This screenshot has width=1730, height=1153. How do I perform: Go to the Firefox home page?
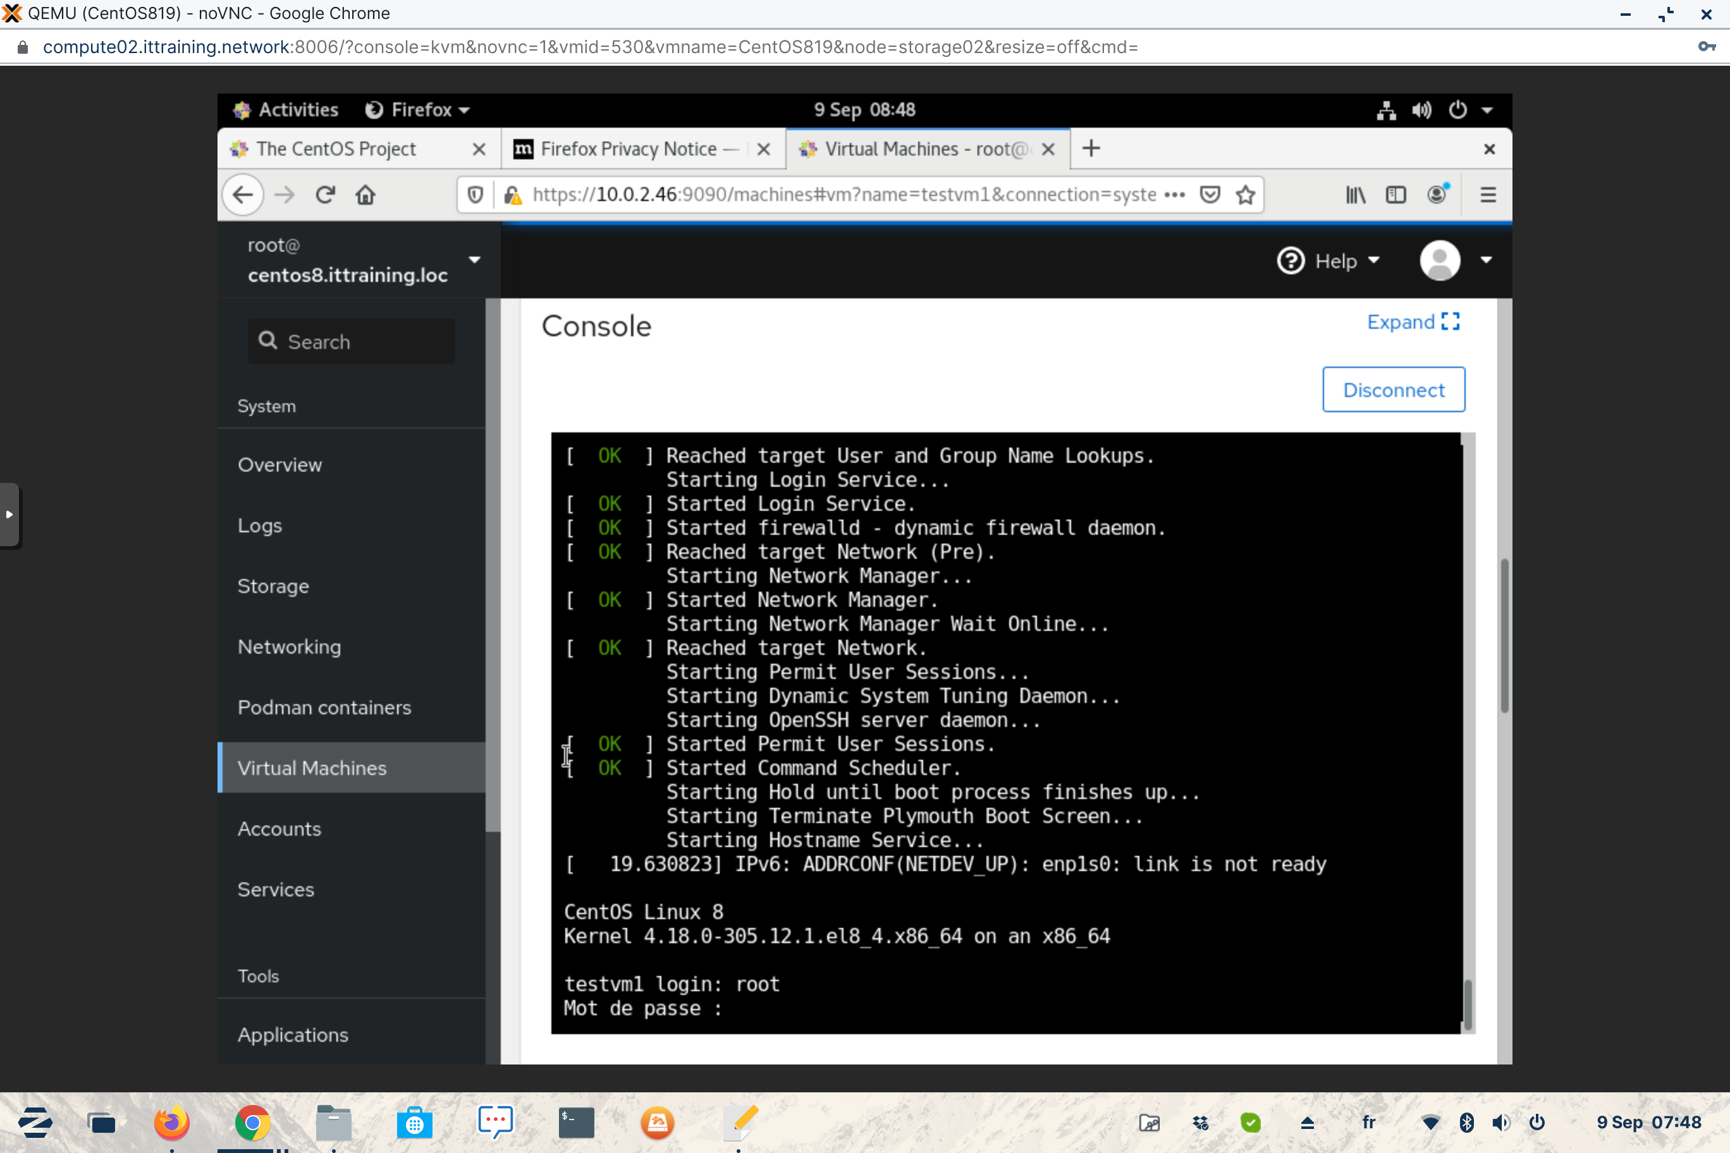[365, 195]
